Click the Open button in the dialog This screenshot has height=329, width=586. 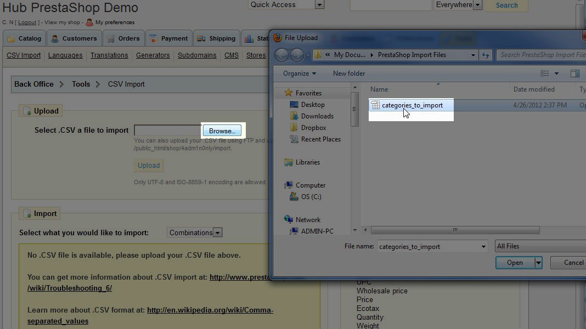coord(515,263)
